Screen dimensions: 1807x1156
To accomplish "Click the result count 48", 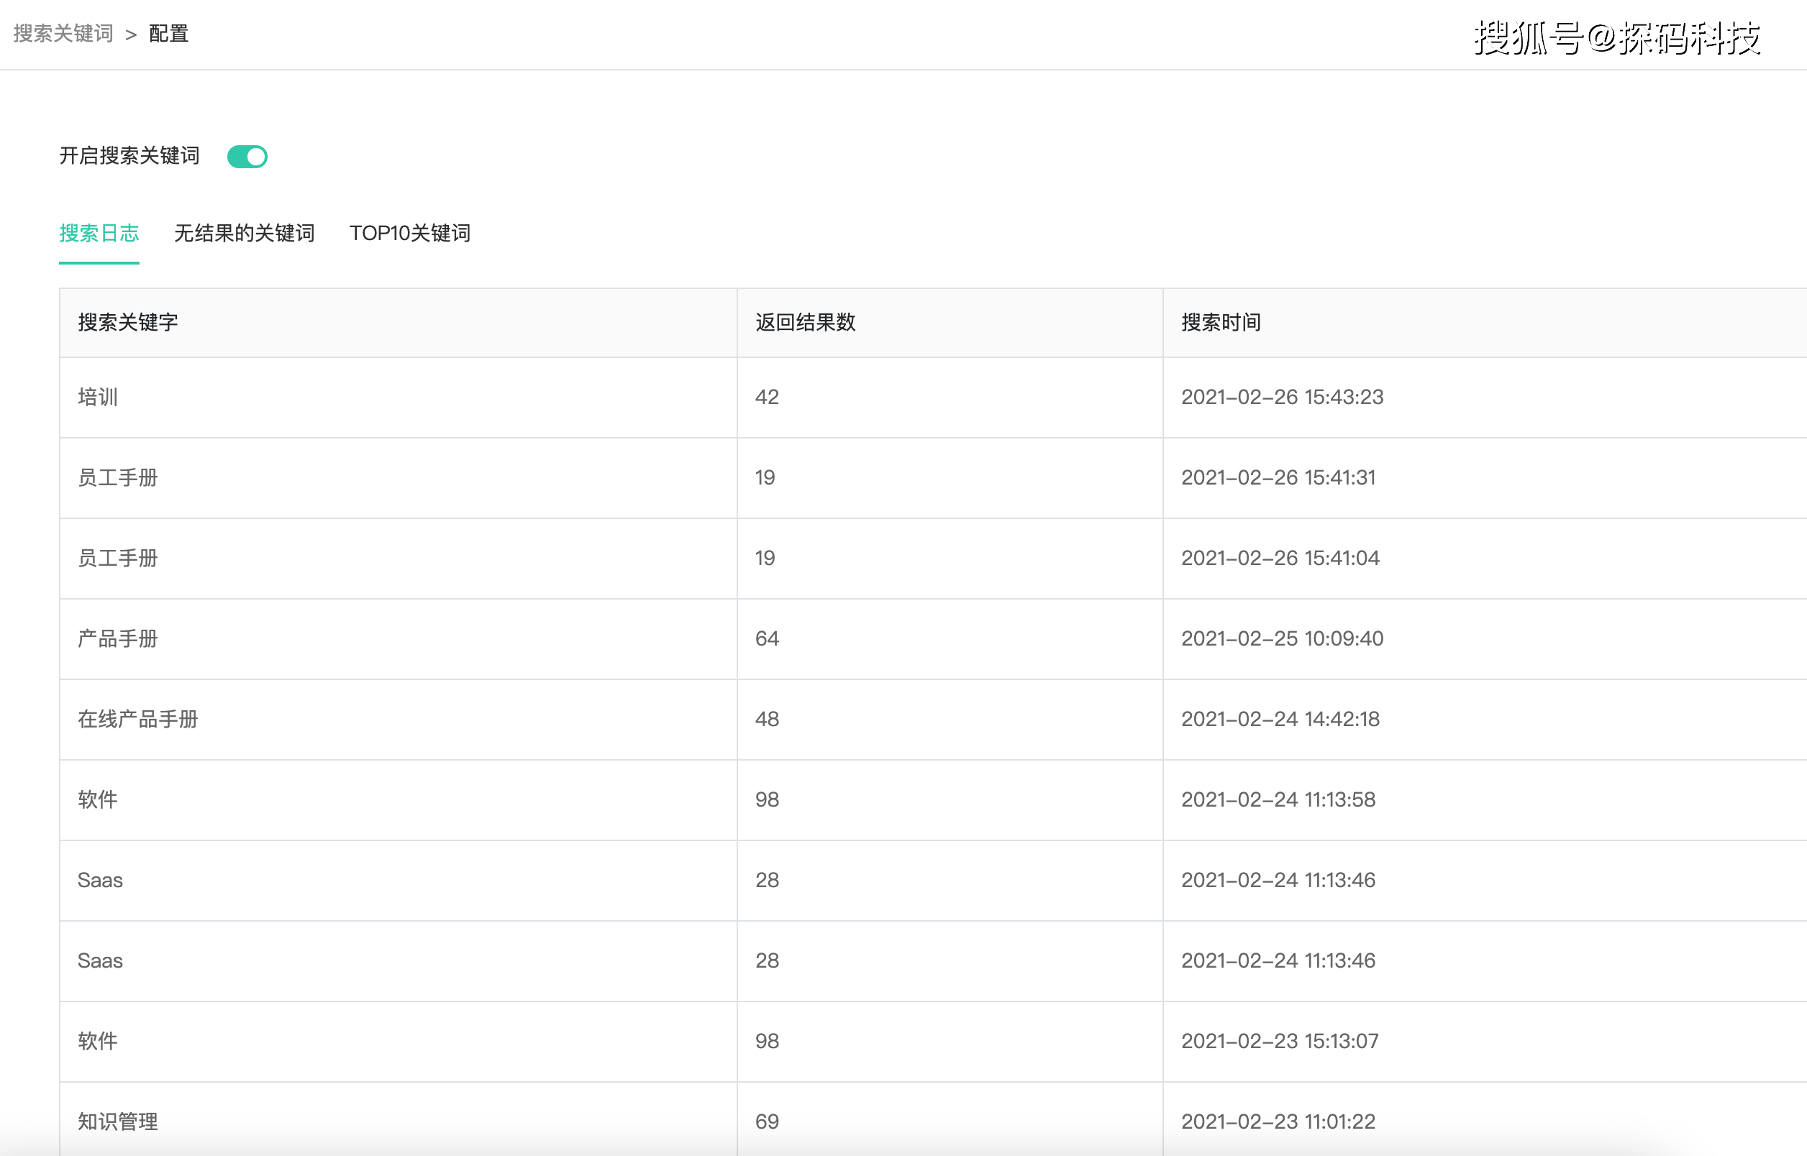I will click(x=767, y=719).
